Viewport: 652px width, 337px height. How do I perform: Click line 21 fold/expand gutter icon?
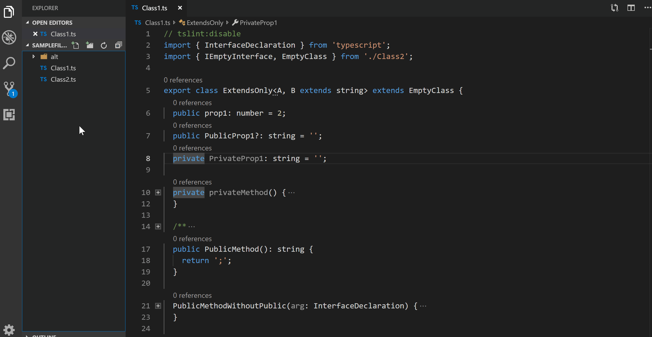158,306
